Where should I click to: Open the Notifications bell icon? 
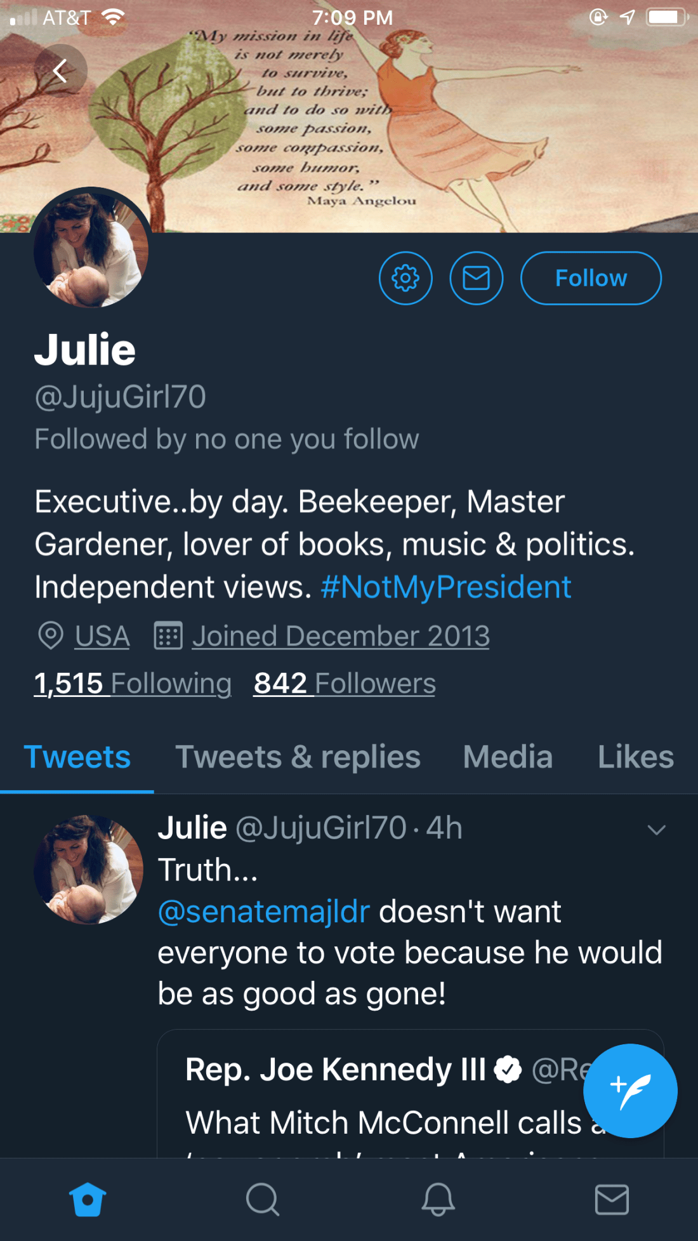pos(438,1199)
